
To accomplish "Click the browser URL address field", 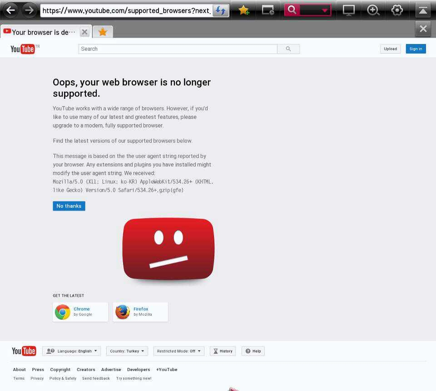I will click(x=127, y=10).
